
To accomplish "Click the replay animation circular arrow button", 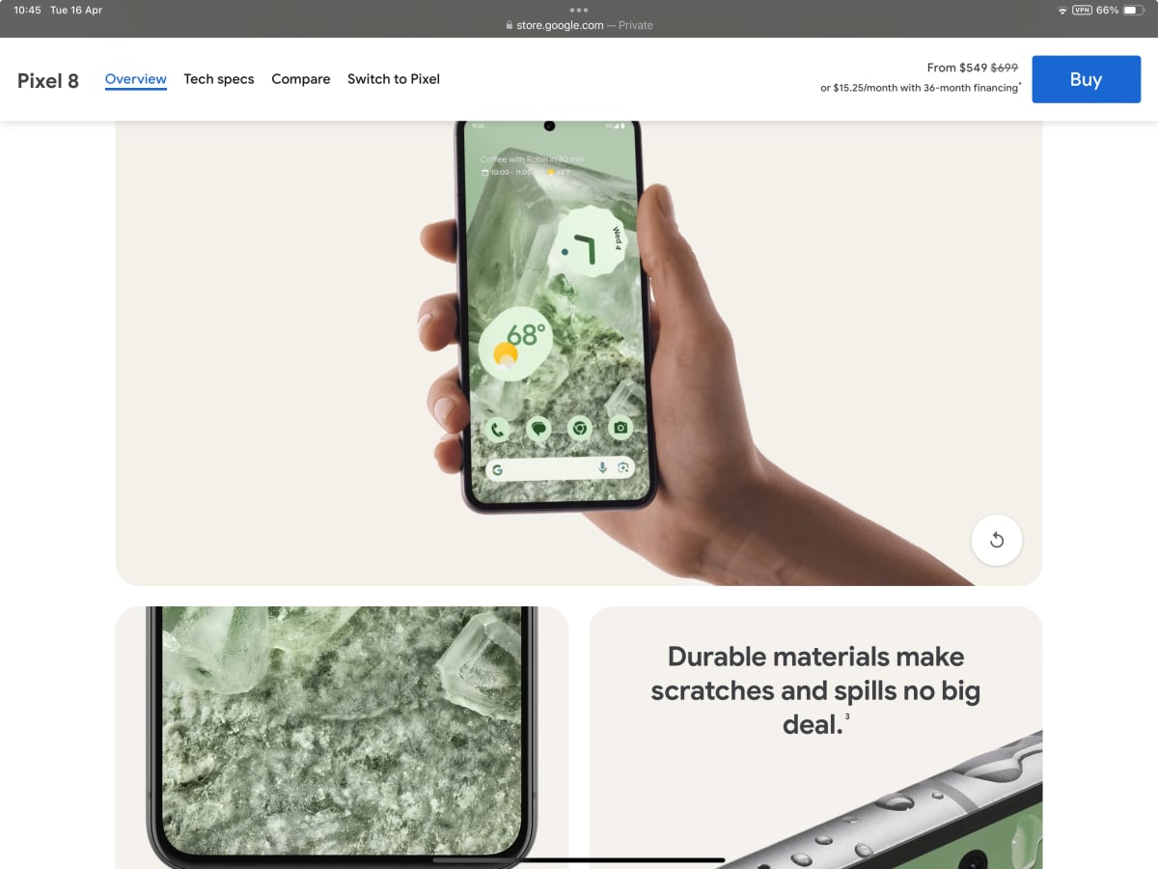I will click(x=997, y=541).
